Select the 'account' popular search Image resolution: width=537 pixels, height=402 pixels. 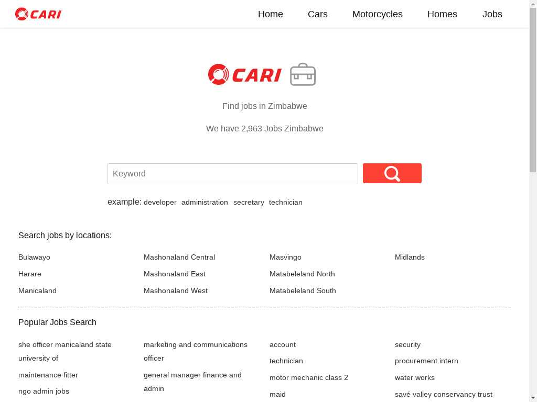283,344
